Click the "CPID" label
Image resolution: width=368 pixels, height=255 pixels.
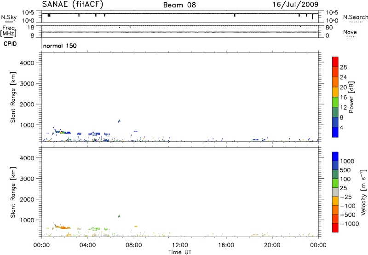10,44
